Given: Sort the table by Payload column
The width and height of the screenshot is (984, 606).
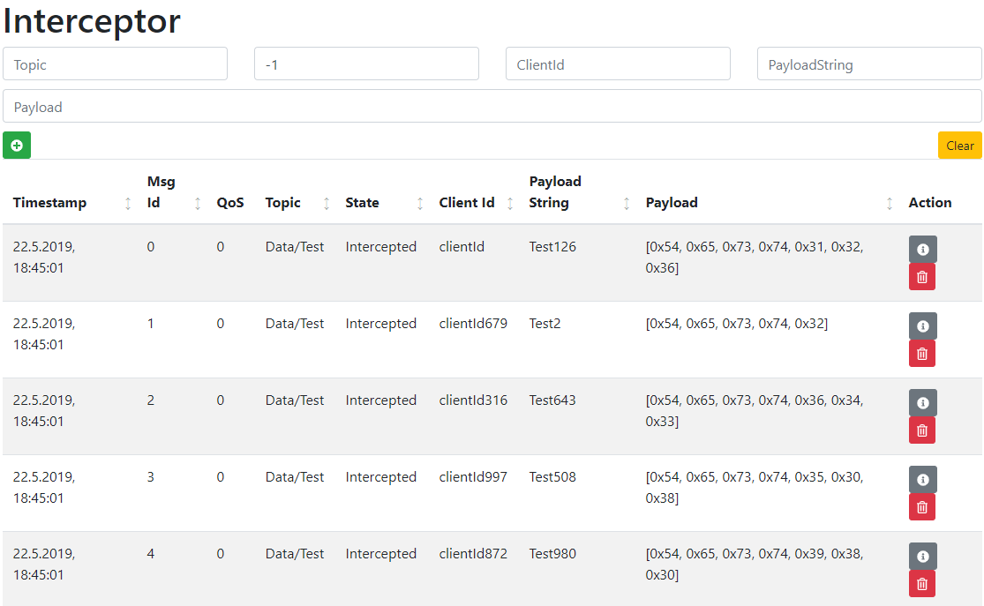Looking at the screenshot, I should (x=889, y=203).
